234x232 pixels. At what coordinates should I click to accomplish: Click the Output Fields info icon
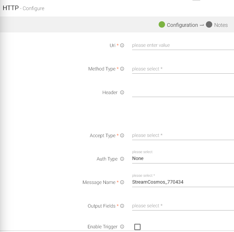coord(122,206)
